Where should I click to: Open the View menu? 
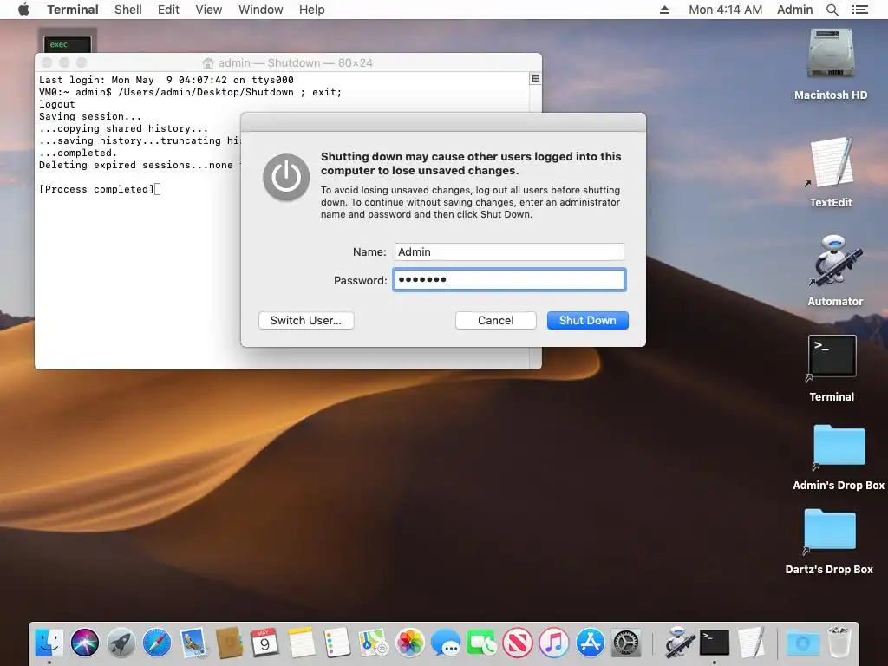[x=208, y=10]
